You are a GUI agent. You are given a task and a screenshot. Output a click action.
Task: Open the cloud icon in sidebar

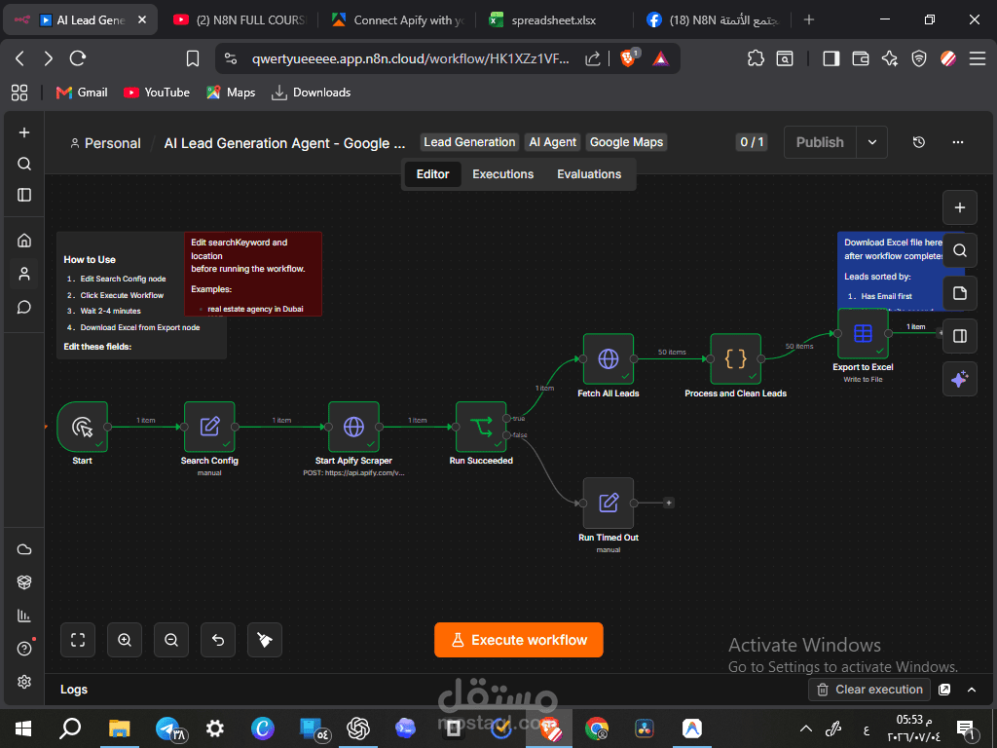coord(24,549)
